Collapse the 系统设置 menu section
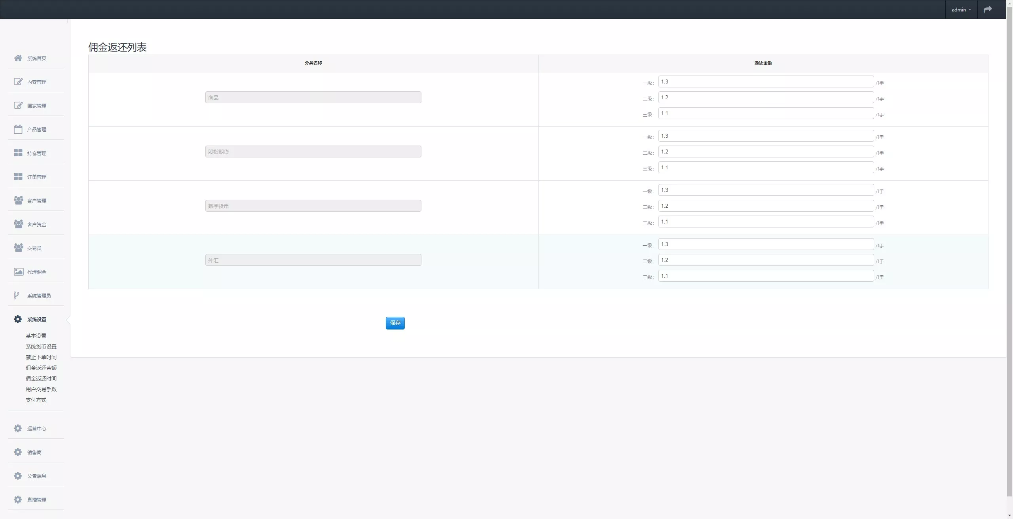The image size is (1013, 519). coord(36,319)
